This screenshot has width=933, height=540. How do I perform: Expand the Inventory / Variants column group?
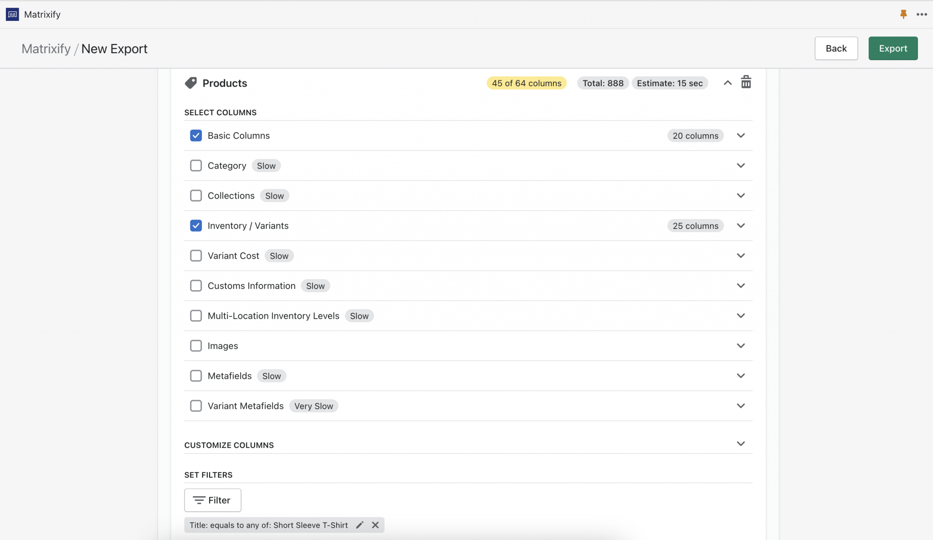(741, 225)
